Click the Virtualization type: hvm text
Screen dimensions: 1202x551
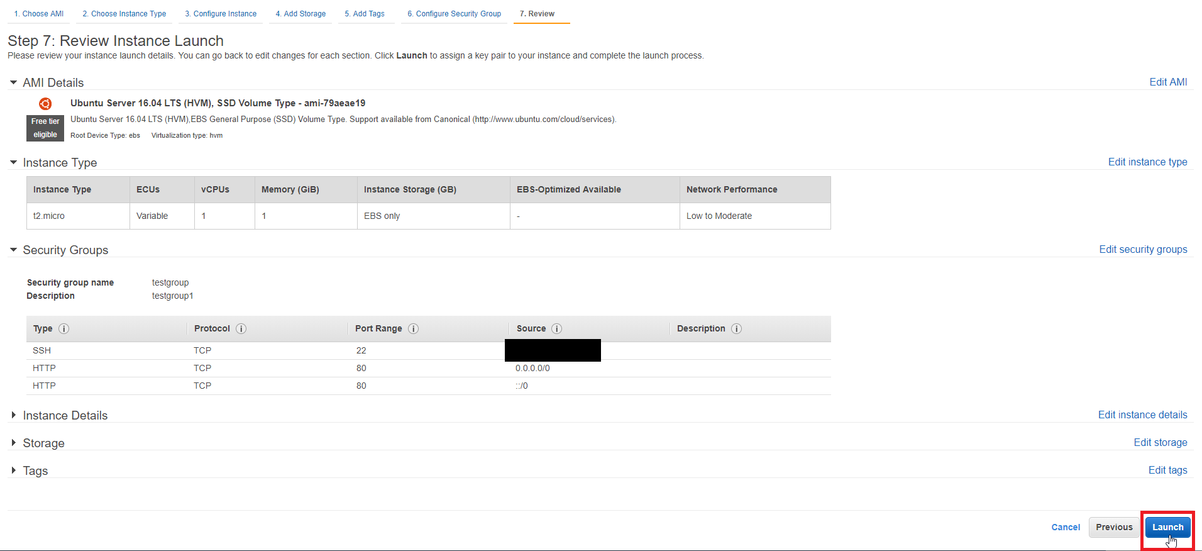click(x=187, y=135)
